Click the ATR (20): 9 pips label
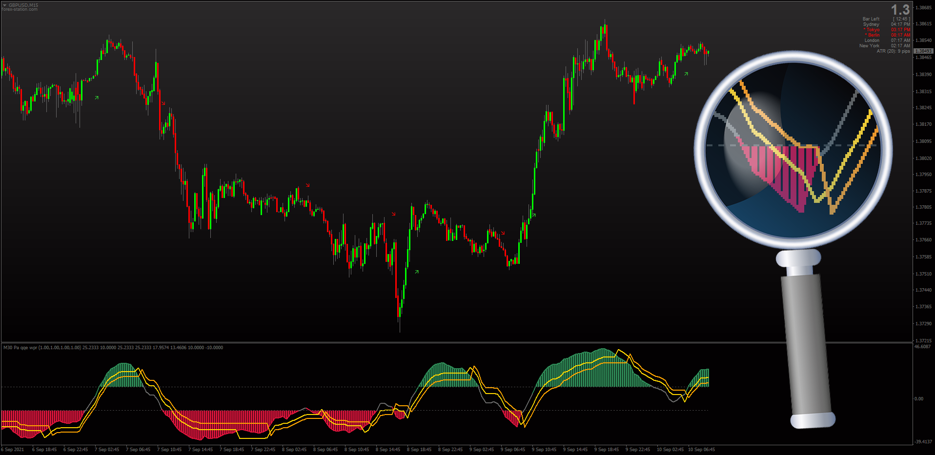935x455 pixels. [893, 51]
